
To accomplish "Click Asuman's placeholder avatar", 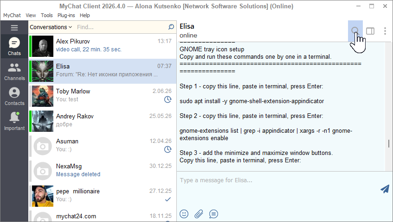I will point(43,146).
